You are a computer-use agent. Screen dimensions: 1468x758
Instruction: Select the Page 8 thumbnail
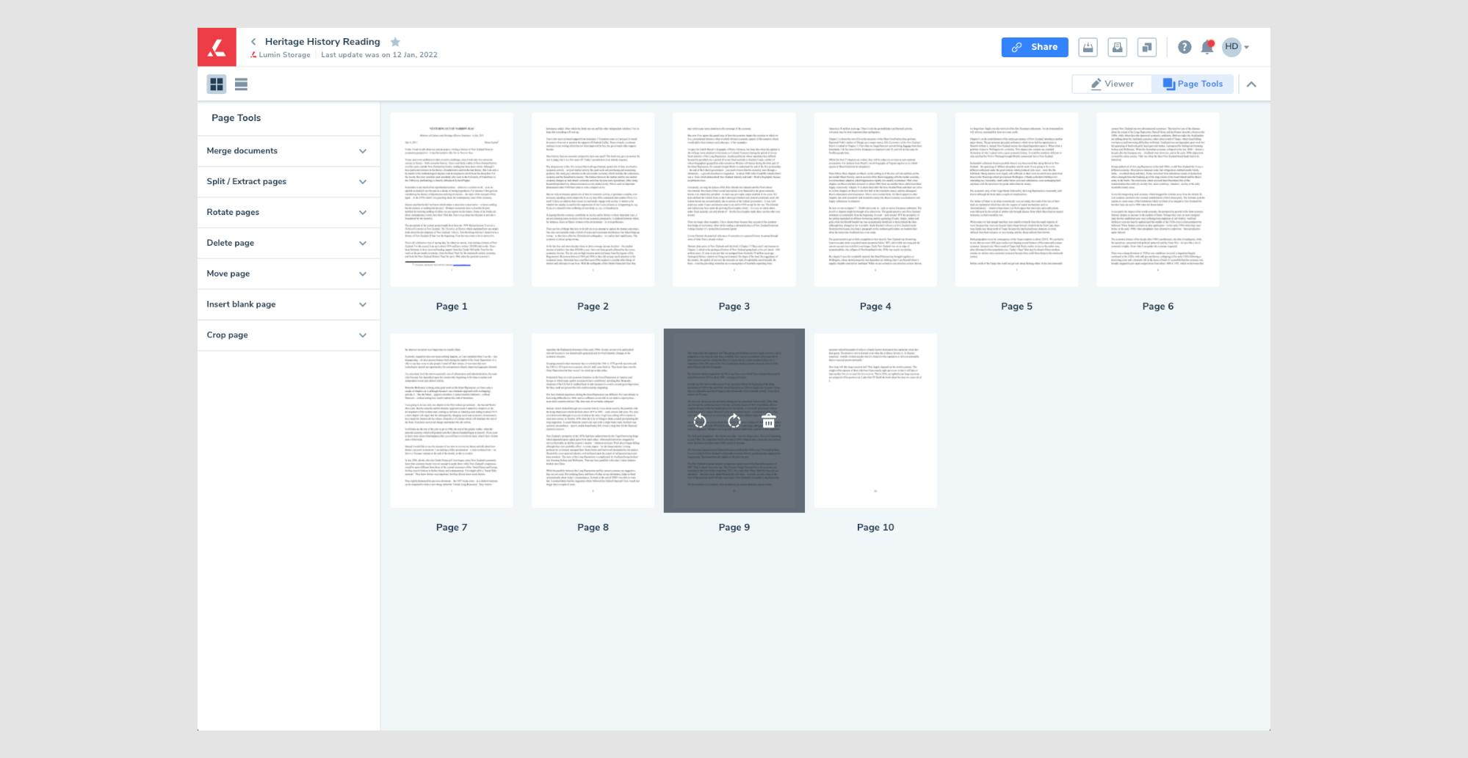(593, 420)
